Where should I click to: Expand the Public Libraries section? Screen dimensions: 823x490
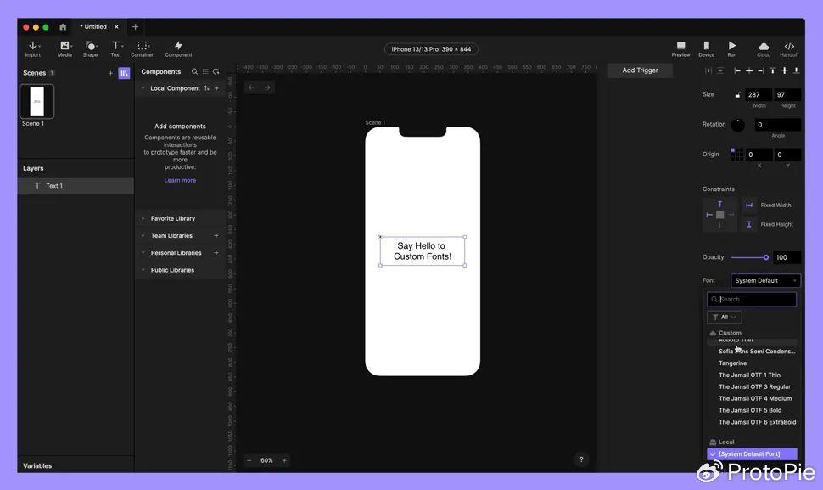pos(143,270)
